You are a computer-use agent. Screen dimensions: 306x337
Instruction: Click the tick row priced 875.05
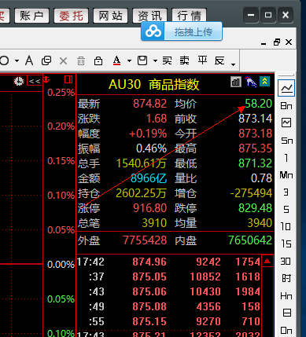[168, 277]
